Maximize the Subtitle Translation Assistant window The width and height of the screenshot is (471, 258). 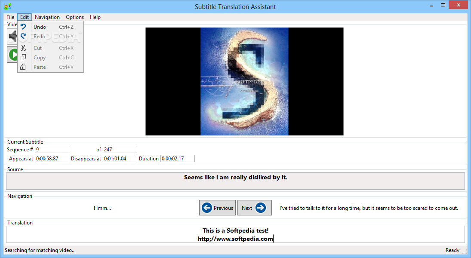point(443,5)
